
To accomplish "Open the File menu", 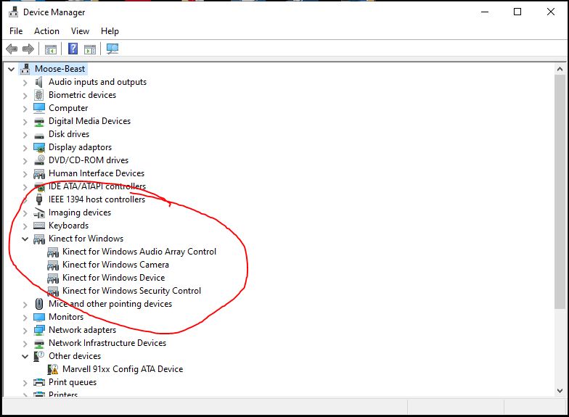I will point(16,31).
